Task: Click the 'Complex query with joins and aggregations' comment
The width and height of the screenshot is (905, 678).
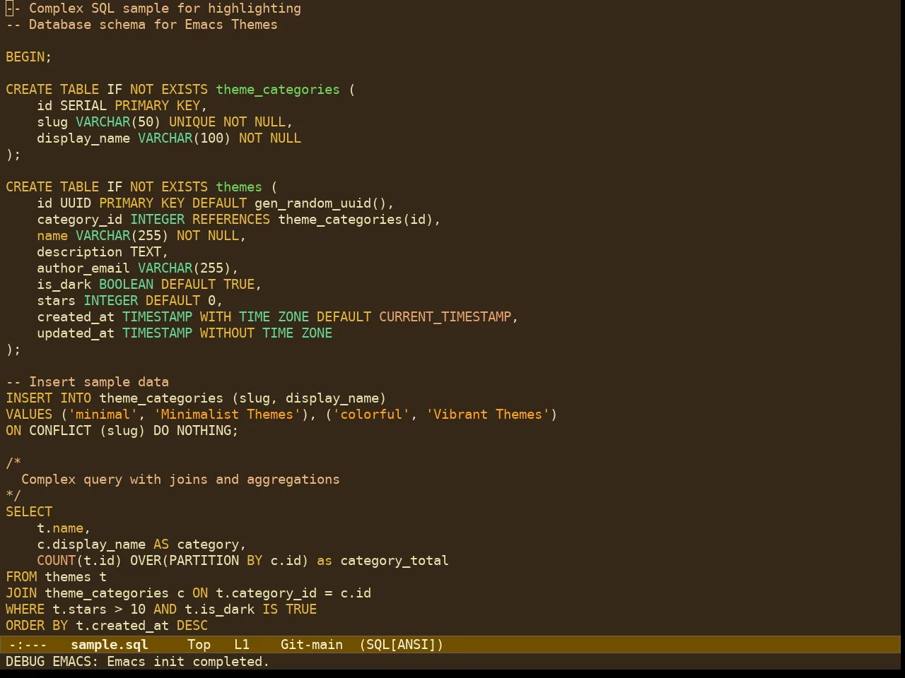Action: click(180, 480)
